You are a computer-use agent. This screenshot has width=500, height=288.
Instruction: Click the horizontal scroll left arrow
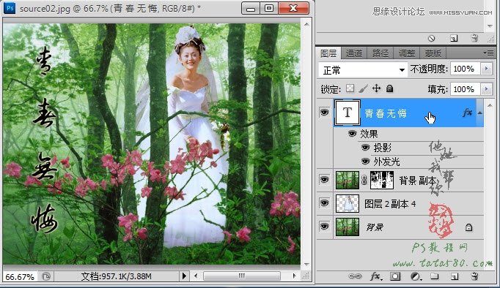point(196,276)
